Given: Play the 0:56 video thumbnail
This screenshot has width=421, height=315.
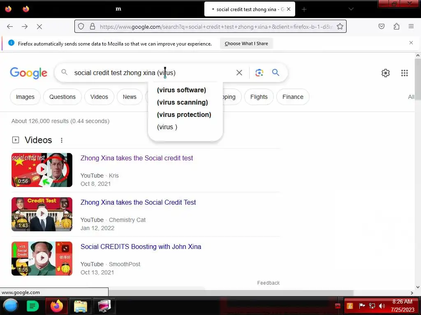Looking at the screenshot, I should coord(42,170).
